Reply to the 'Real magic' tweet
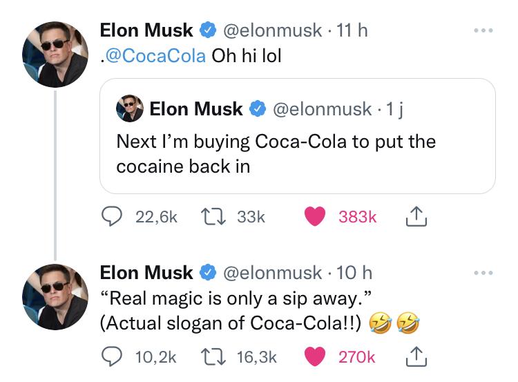The image size is (518, 382). coord(111,356)
